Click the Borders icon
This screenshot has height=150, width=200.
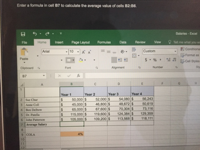pos(69,60)
